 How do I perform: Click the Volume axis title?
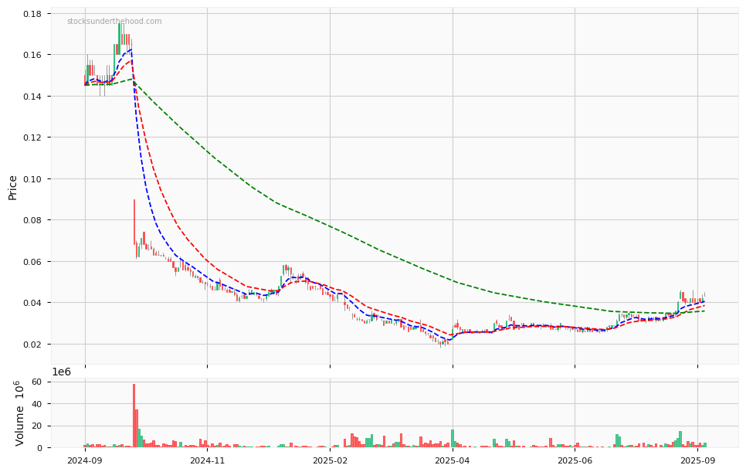[x=19, y=413]
